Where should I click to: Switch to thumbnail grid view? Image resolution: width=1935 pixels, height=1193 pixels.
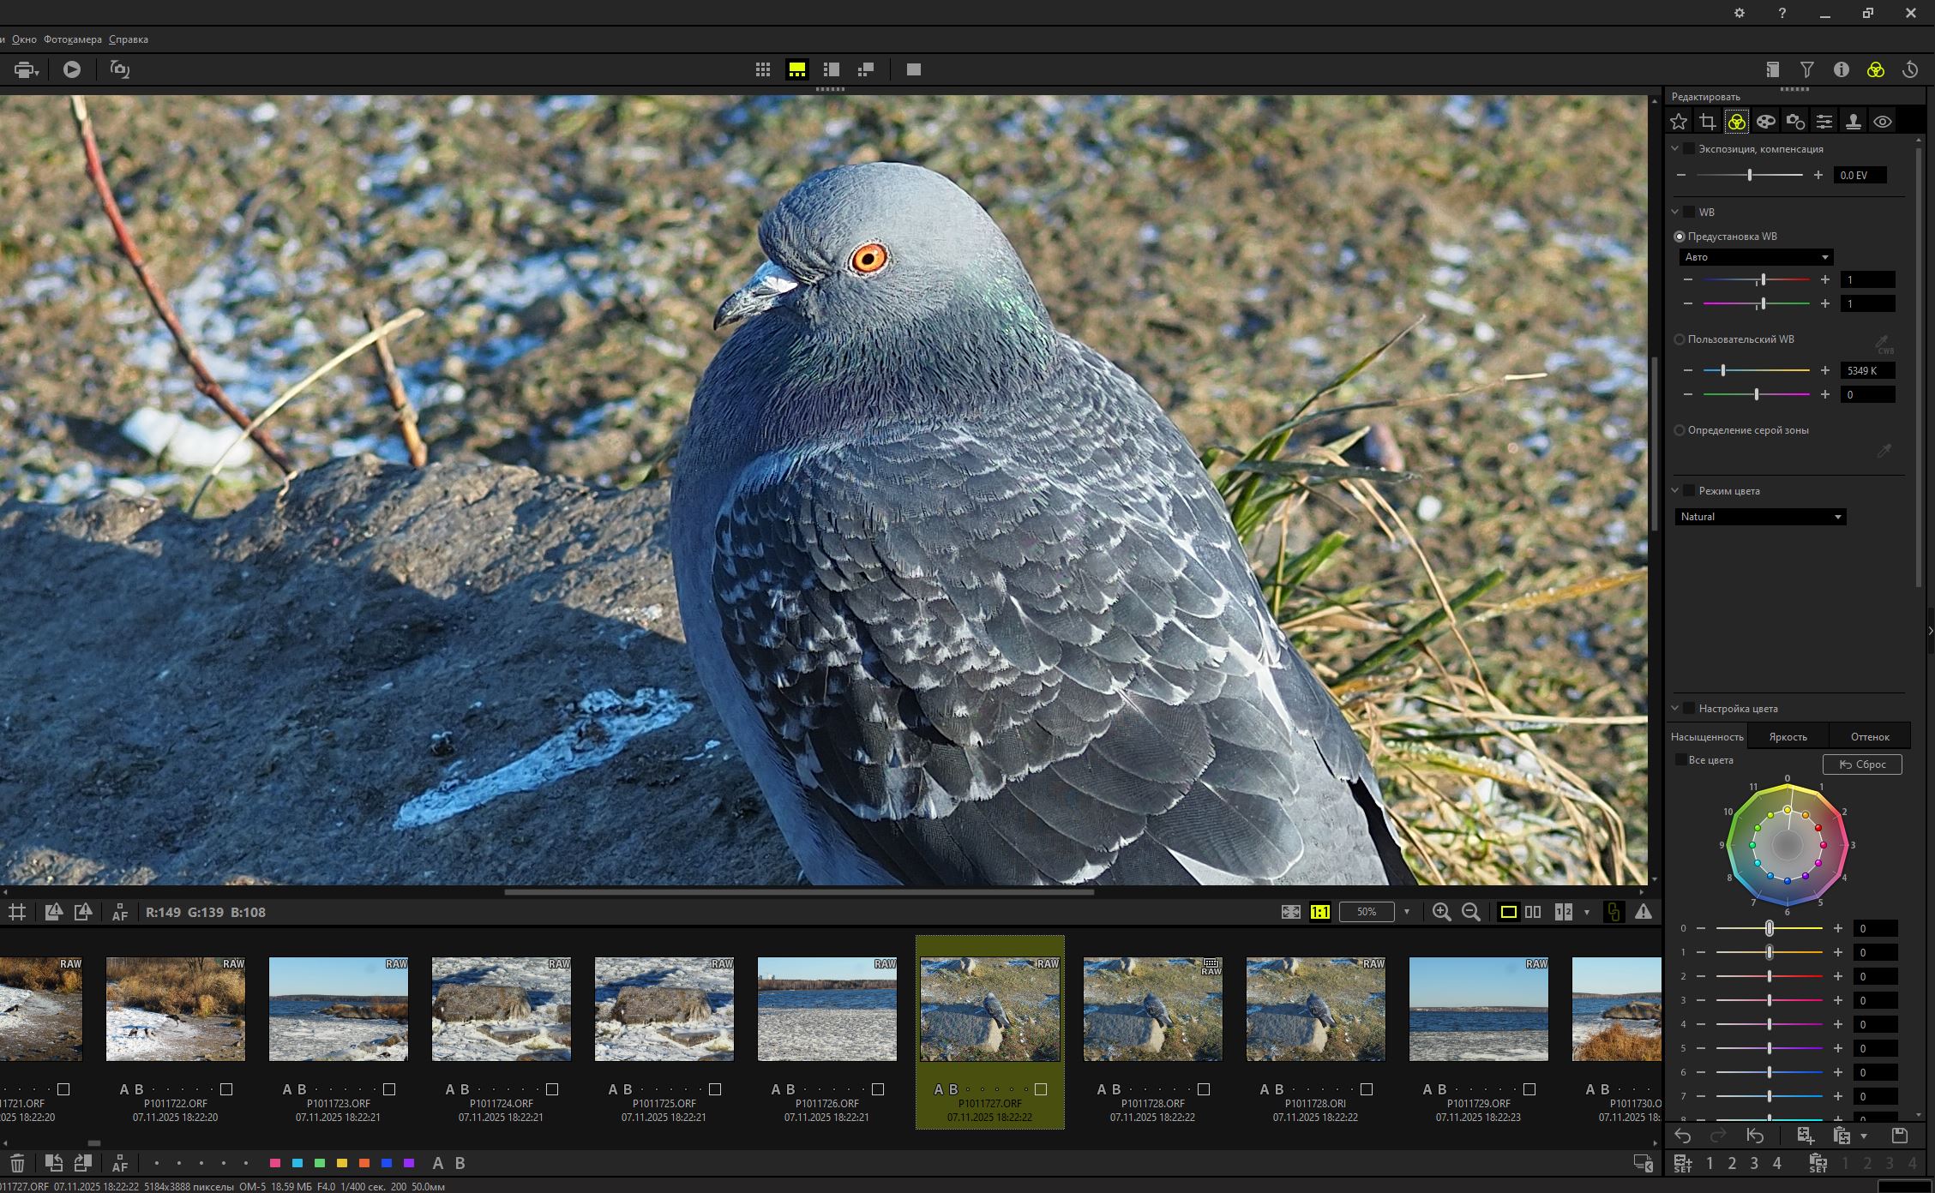[x=762, y=69]
